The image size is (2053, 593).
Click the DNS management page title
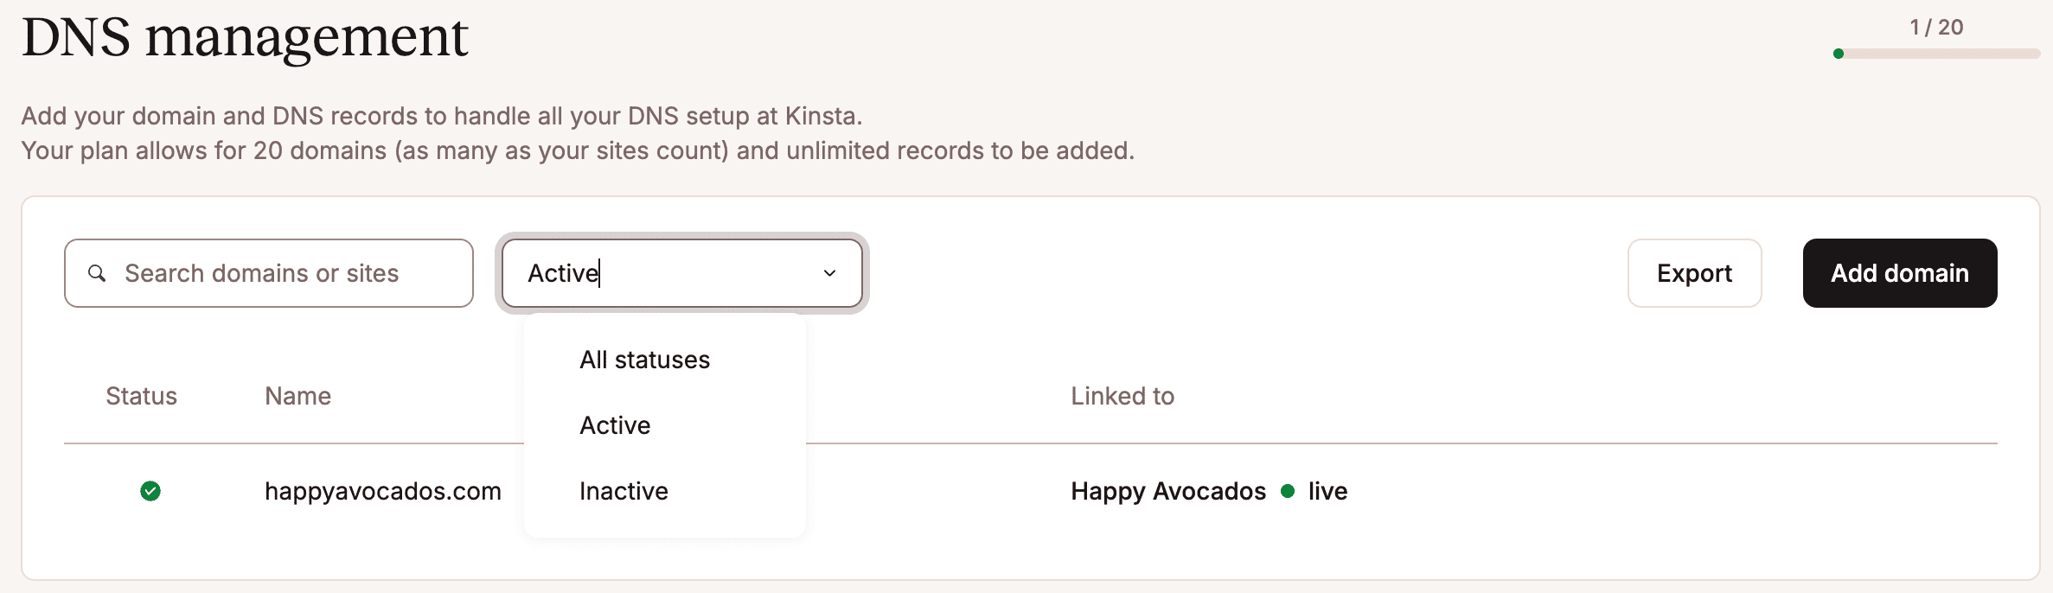click(245, 36)
